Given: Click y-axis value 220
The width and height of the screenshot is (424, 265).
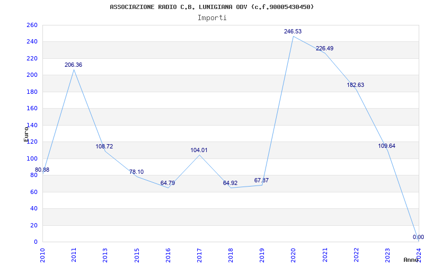Looking at the screenshot, I should point(32,58).
